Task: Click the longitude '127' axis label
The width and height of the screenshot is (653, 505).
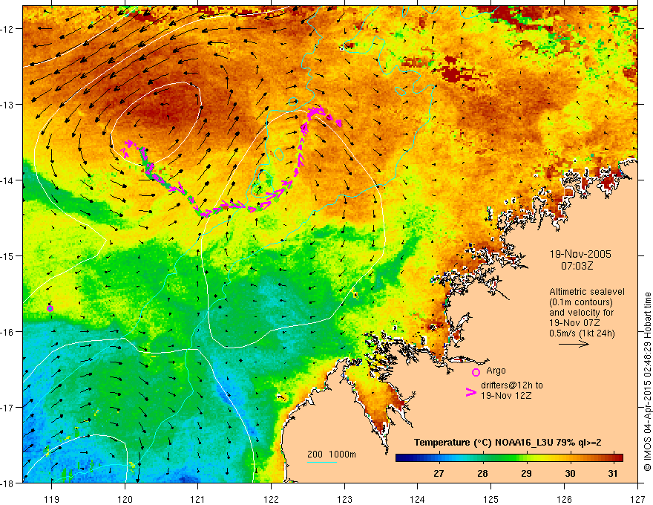Action: point(637,499)
